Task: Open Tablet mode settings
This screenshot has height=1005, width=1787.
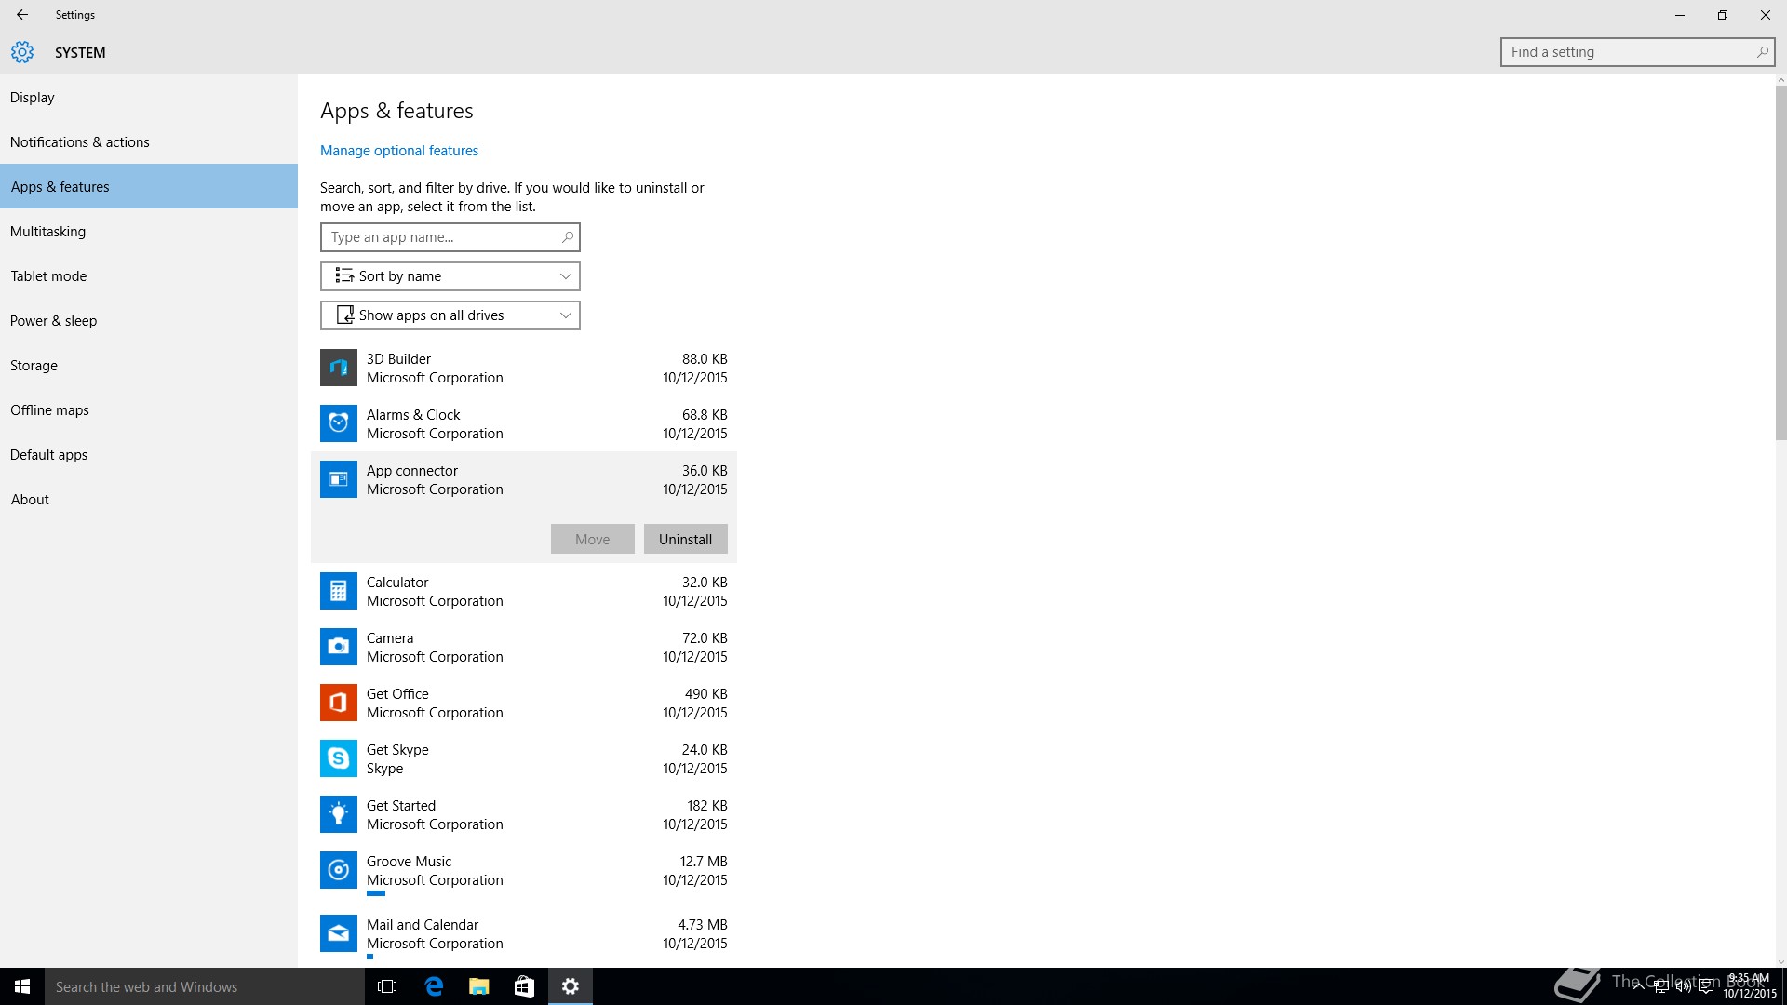Action: 149,275
